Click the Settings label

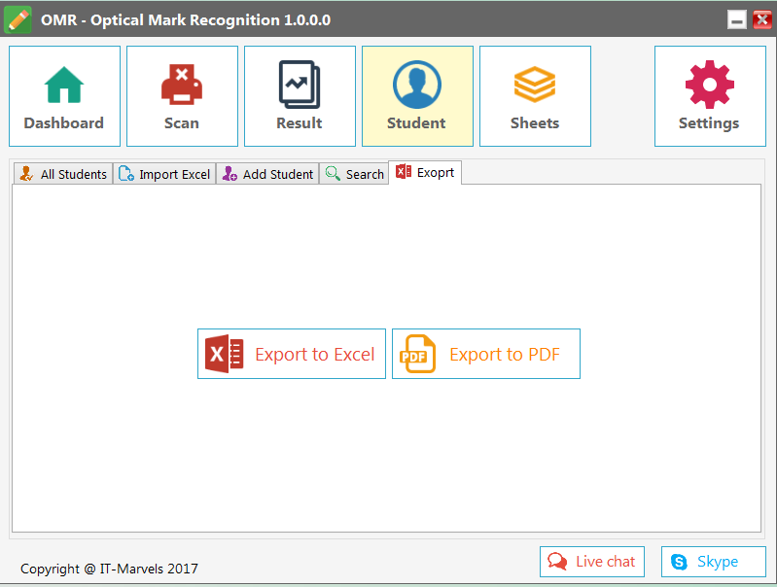[709, 123]
